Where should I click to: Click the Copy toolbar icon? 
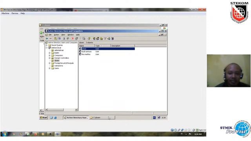pyautogui.click(x=68, y=39)
